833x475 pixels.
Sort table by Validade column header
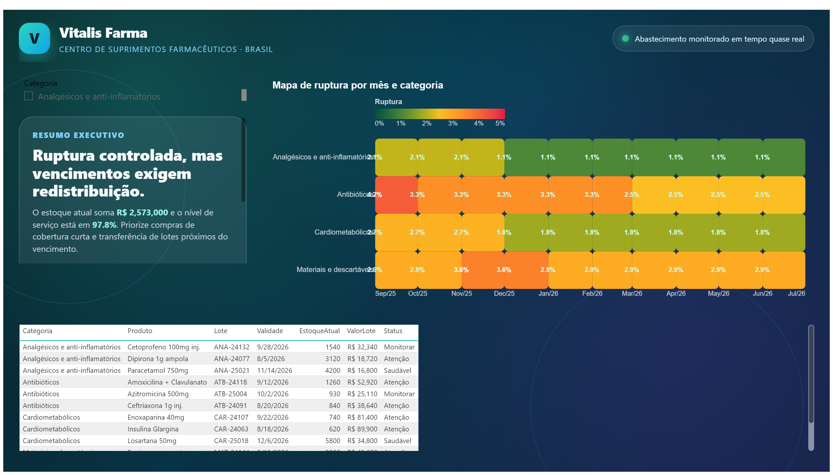(x=270, y=331)
